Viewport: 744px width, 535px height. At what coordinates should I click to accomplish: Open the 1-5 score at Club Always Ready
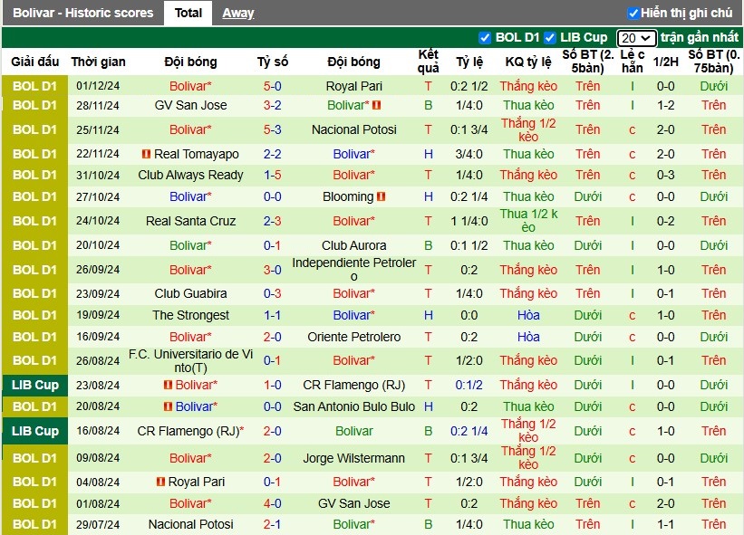(273, 176)
